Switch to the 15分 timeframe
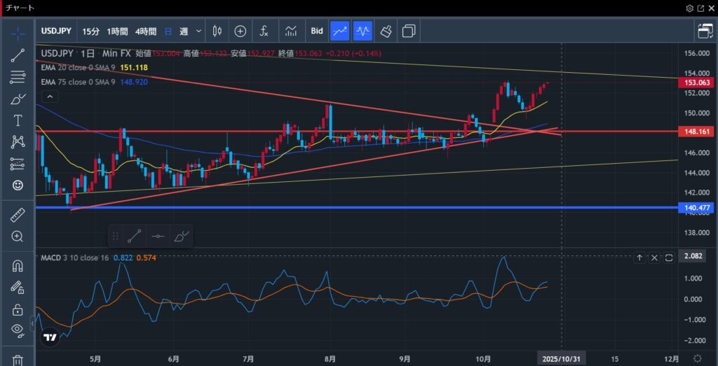Viewport: 718px width, 366px height. click(x=90, y=31)
